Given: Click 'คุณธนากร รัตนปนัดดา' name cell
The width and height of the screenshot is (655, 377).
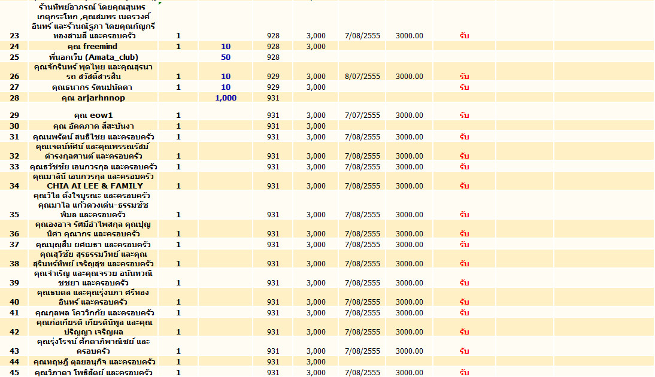Looking at the screenshot, I should 93,87.
